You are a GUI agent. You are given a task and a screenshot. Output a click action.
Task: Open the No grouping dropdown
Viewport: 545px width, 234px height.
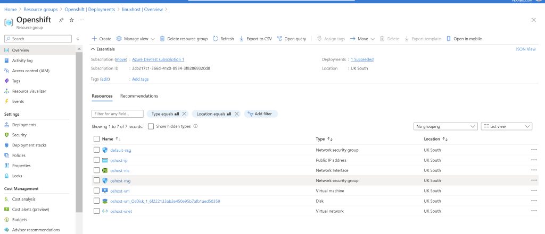click(445, 126)
